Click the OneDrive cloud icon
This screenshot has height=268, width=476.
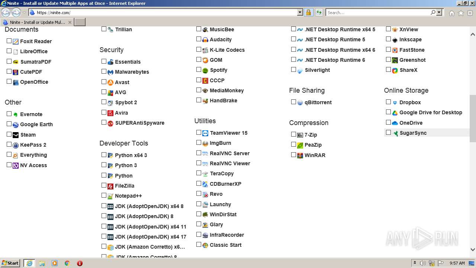(395, 123)
